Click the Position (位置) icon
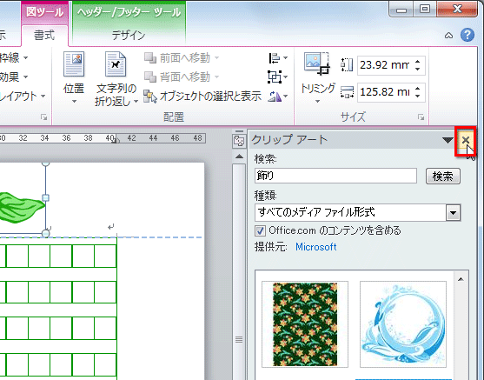This screenshot has width=484, height=380. (x=74, y=64)
